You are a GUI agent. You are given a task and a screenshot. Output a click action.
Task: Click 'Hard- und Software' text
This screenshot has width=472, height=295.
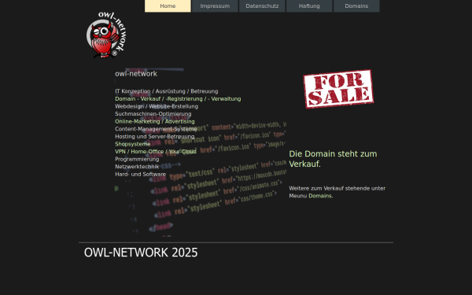[140, 174]
